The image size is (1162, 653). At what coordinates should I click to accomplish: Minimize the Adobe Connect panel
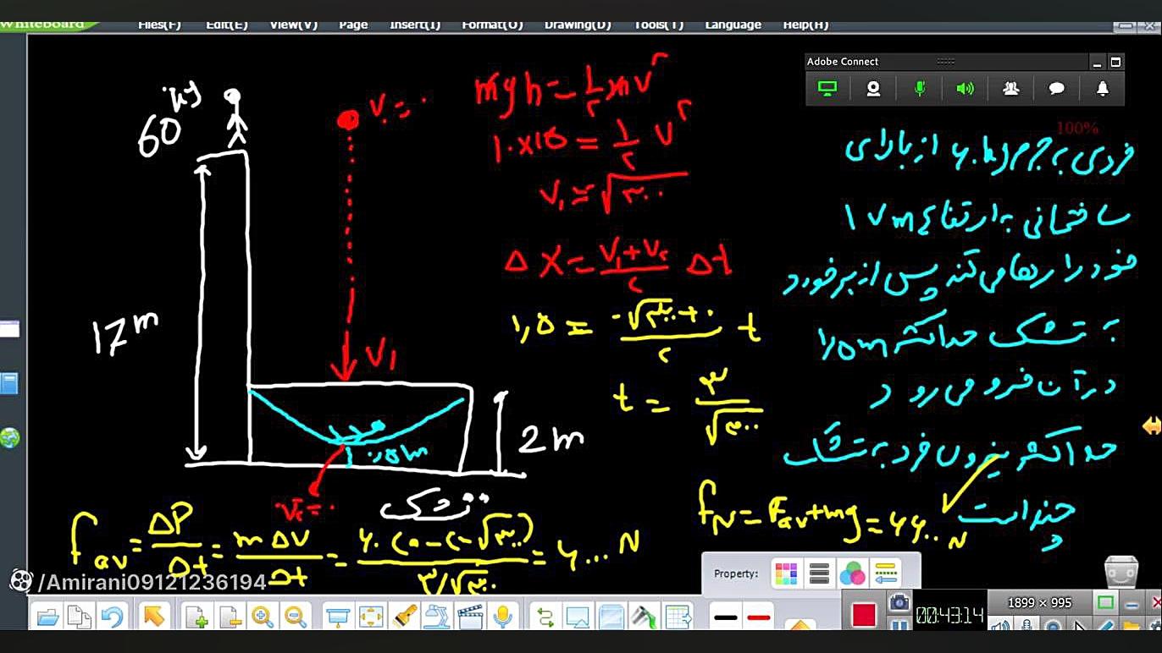[1098, 62]
